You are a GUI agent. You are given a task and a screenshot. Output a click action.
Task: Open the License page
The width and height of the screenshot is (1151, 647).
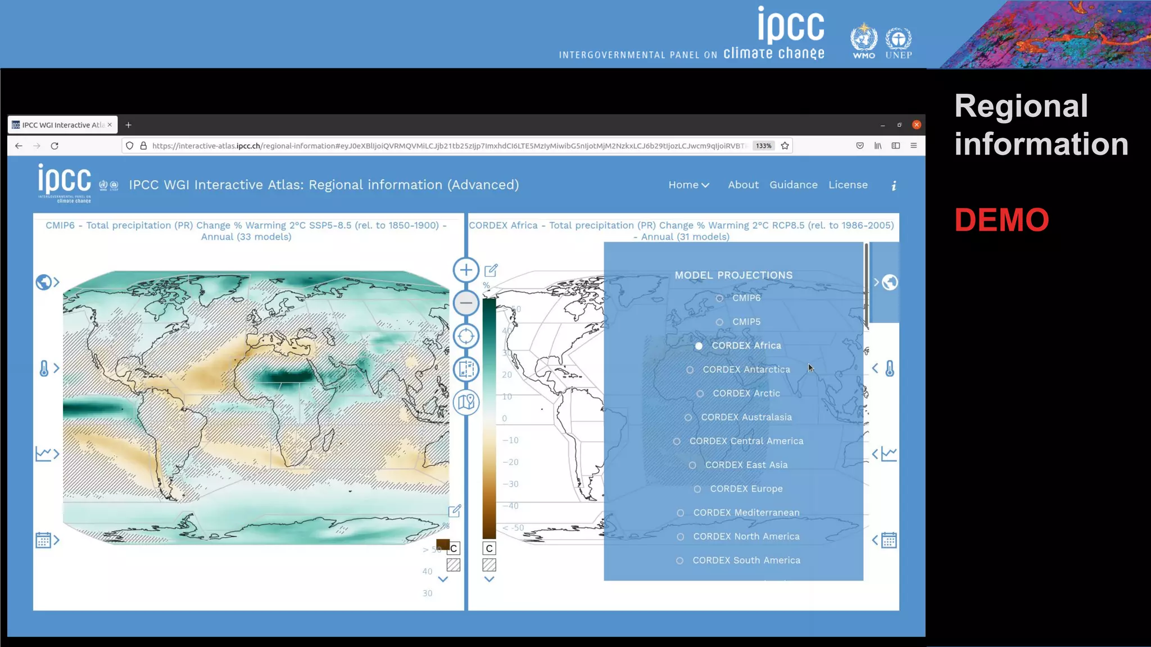coord(848,185)
